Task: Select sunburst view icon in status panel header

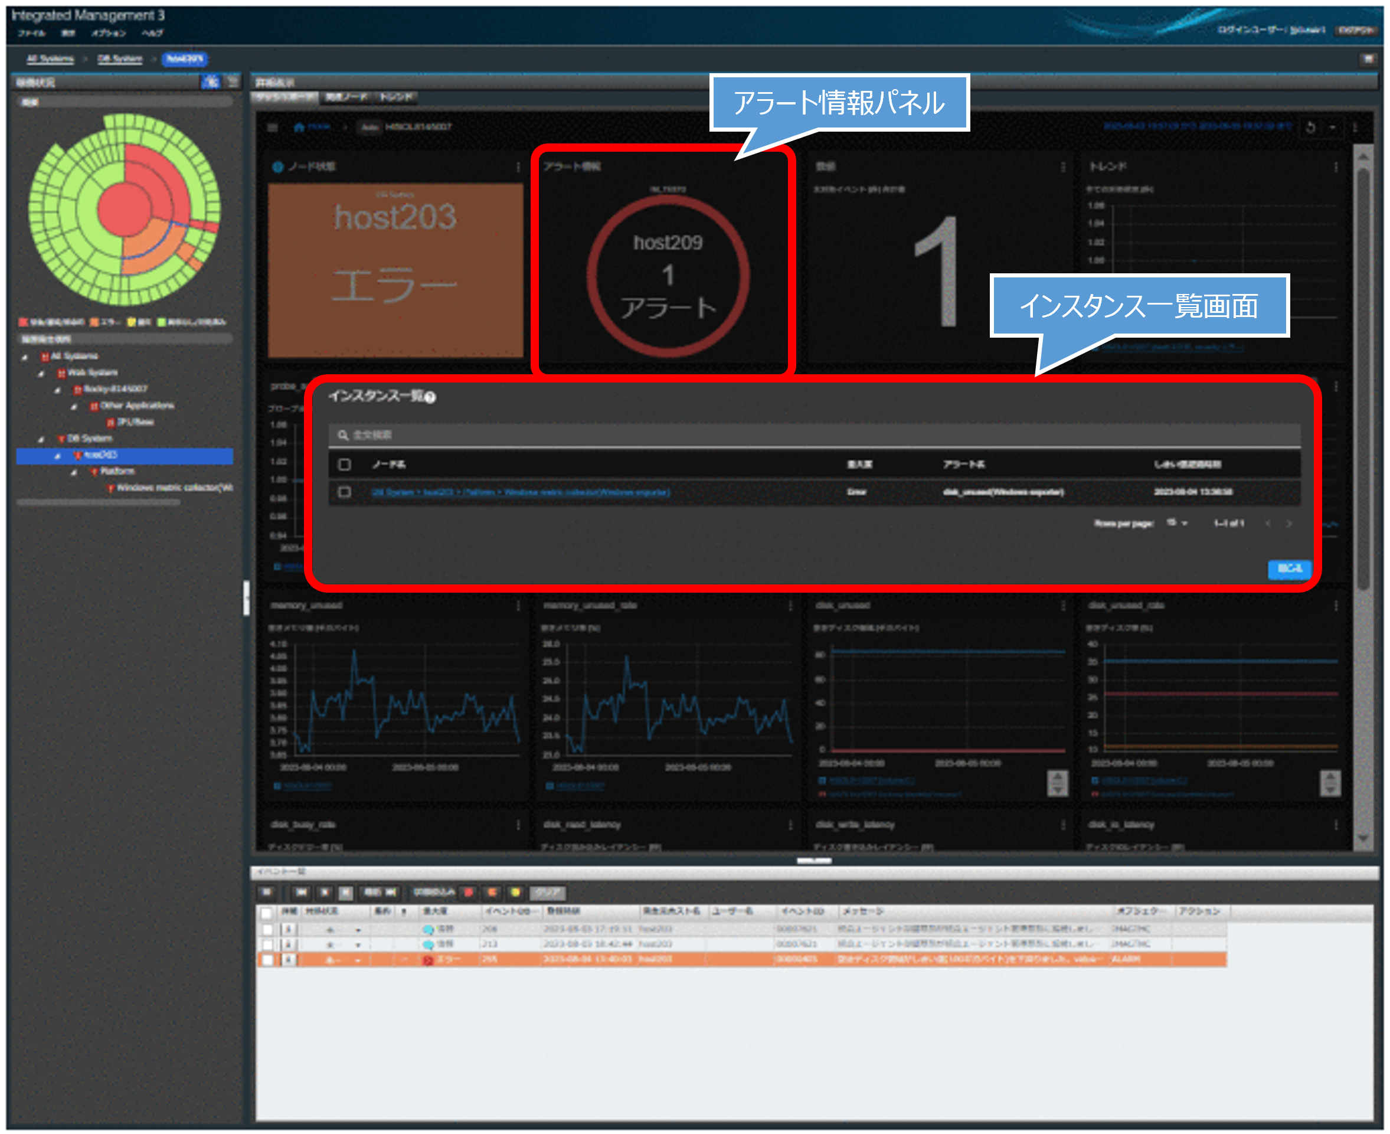Action: point(210,81)
